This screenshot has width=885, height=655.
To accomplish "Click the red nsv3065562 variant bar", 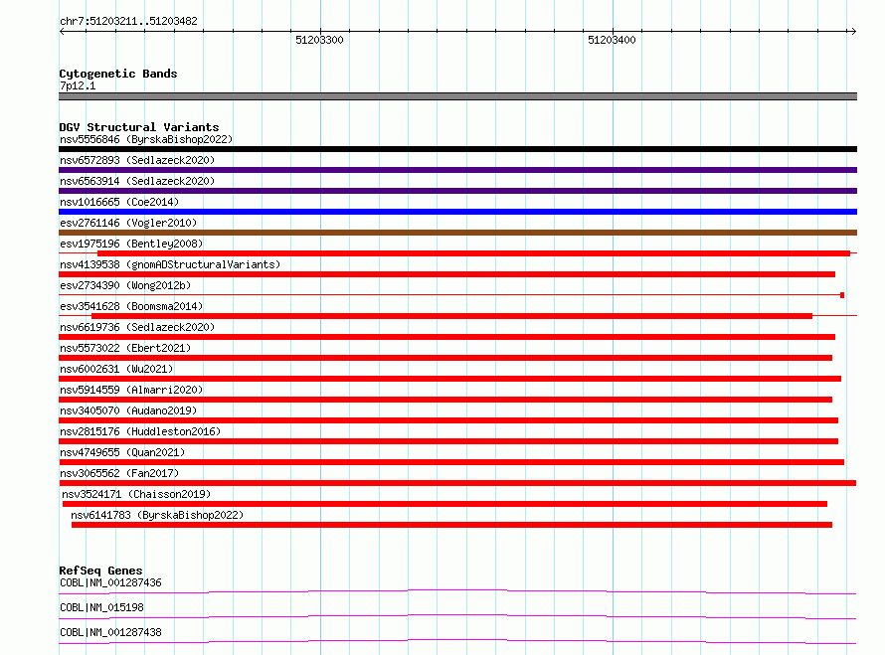I will 457,483.
